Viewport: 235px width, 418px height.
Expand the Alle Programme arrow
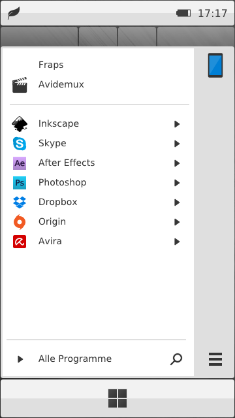(x=20, y=359)
